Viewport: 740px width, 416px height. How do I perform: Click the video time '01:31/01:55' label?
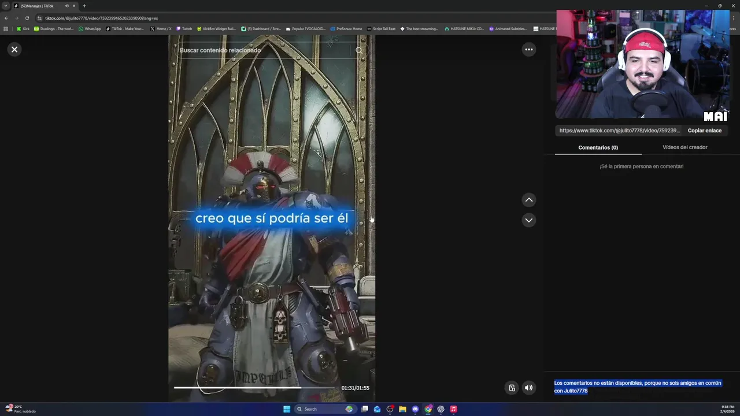[x=355, y=388]
